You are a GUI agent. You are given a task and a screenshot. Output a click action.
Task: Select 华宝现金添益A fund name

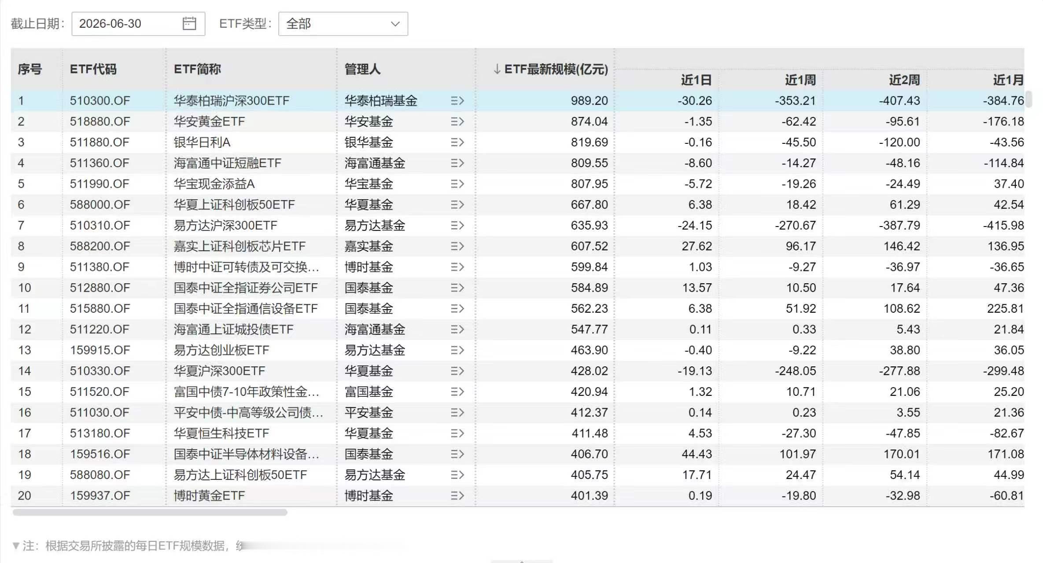coord(214,184)
